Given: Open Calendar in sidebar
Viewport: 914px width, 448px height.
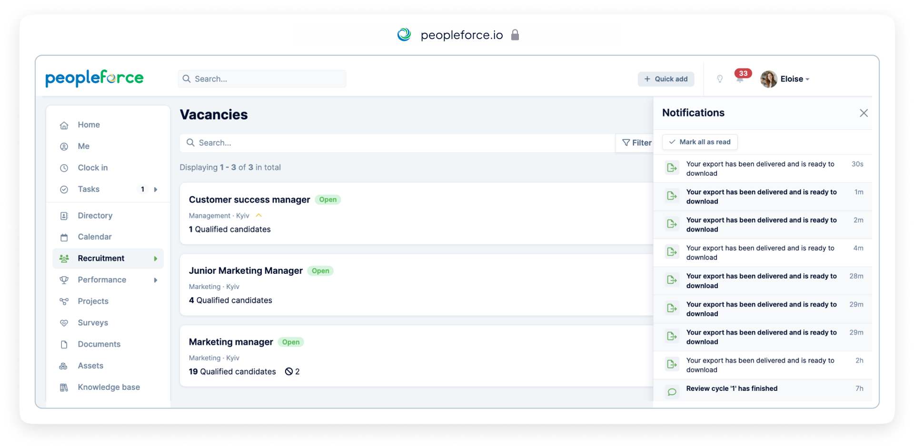Looking at the screenshot, I should point(94,237).
